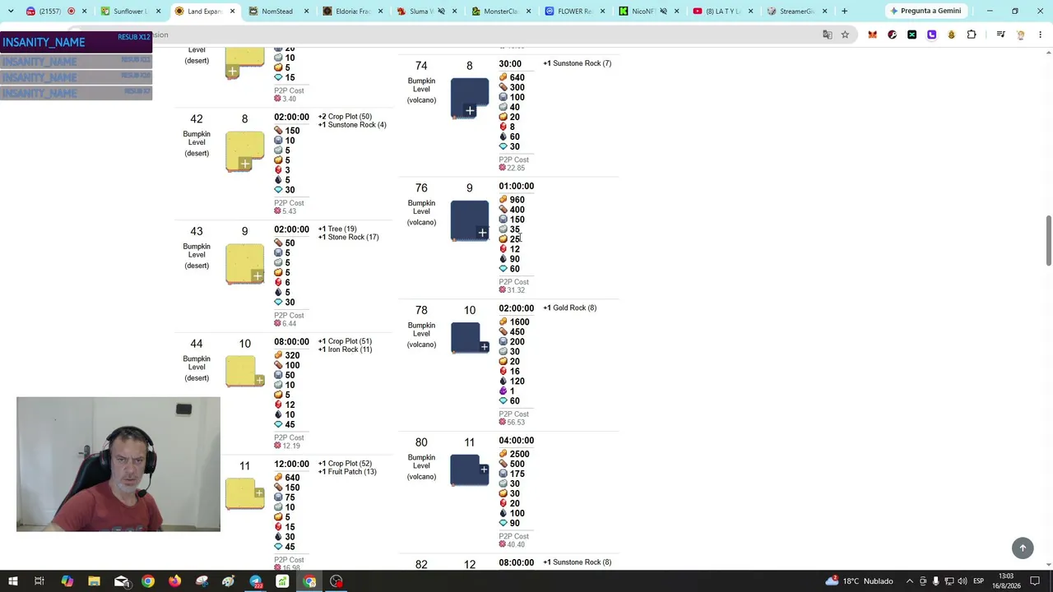
Task: Open the tab search dropdown arrow
Action: click(11, 11)
